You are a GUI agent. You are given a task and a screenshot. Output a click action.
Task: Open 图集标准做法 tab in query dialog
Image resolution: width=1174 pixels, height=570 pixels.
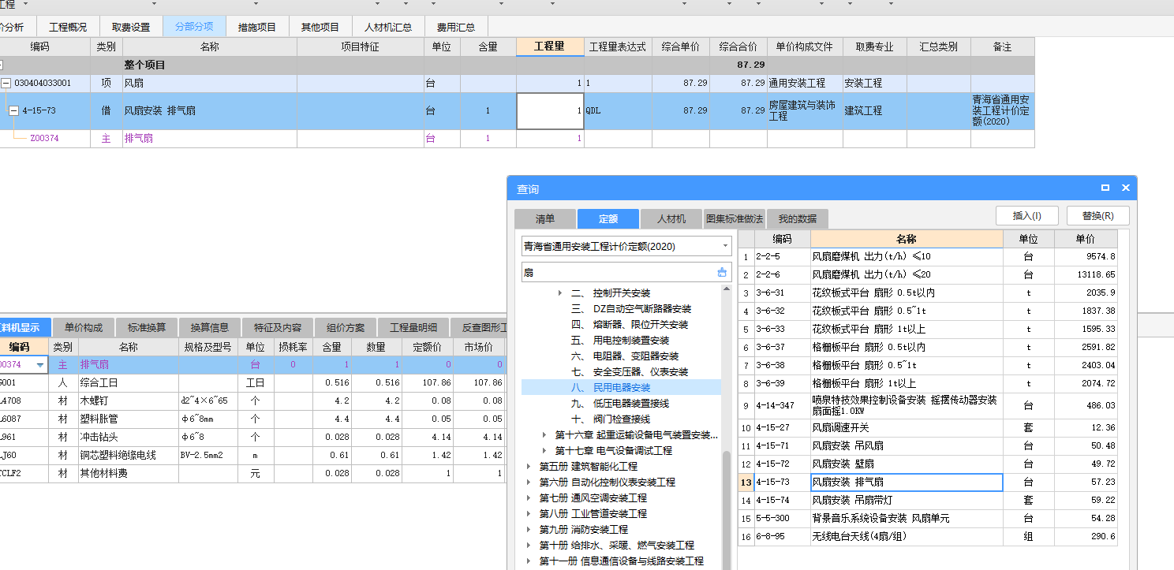[735, 219]
